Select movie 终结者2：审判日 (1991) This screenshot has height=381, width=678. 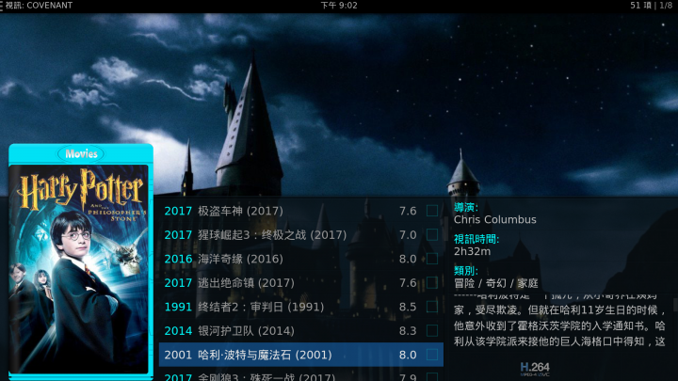[x=301, y=307]
